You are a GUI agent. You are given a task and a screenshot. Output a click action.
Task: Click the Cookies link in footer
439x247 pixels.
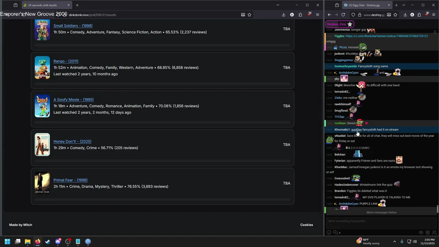click(307, 225)
